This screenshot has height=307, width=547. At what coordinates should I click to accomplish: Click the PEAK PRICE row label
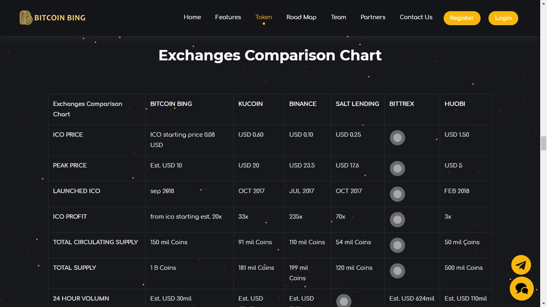tap(70, 165)
